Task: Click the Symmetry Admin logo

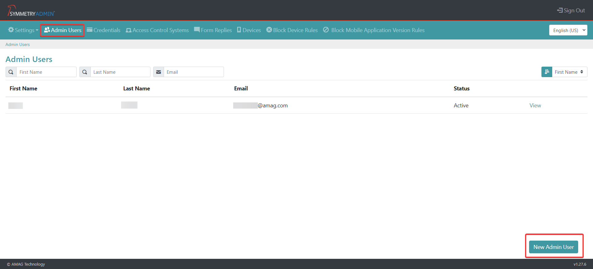Action: [x=31, y=11]
